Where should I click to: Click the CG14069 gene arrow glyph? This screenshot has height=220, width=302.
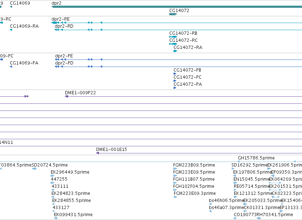coord(11,7)
